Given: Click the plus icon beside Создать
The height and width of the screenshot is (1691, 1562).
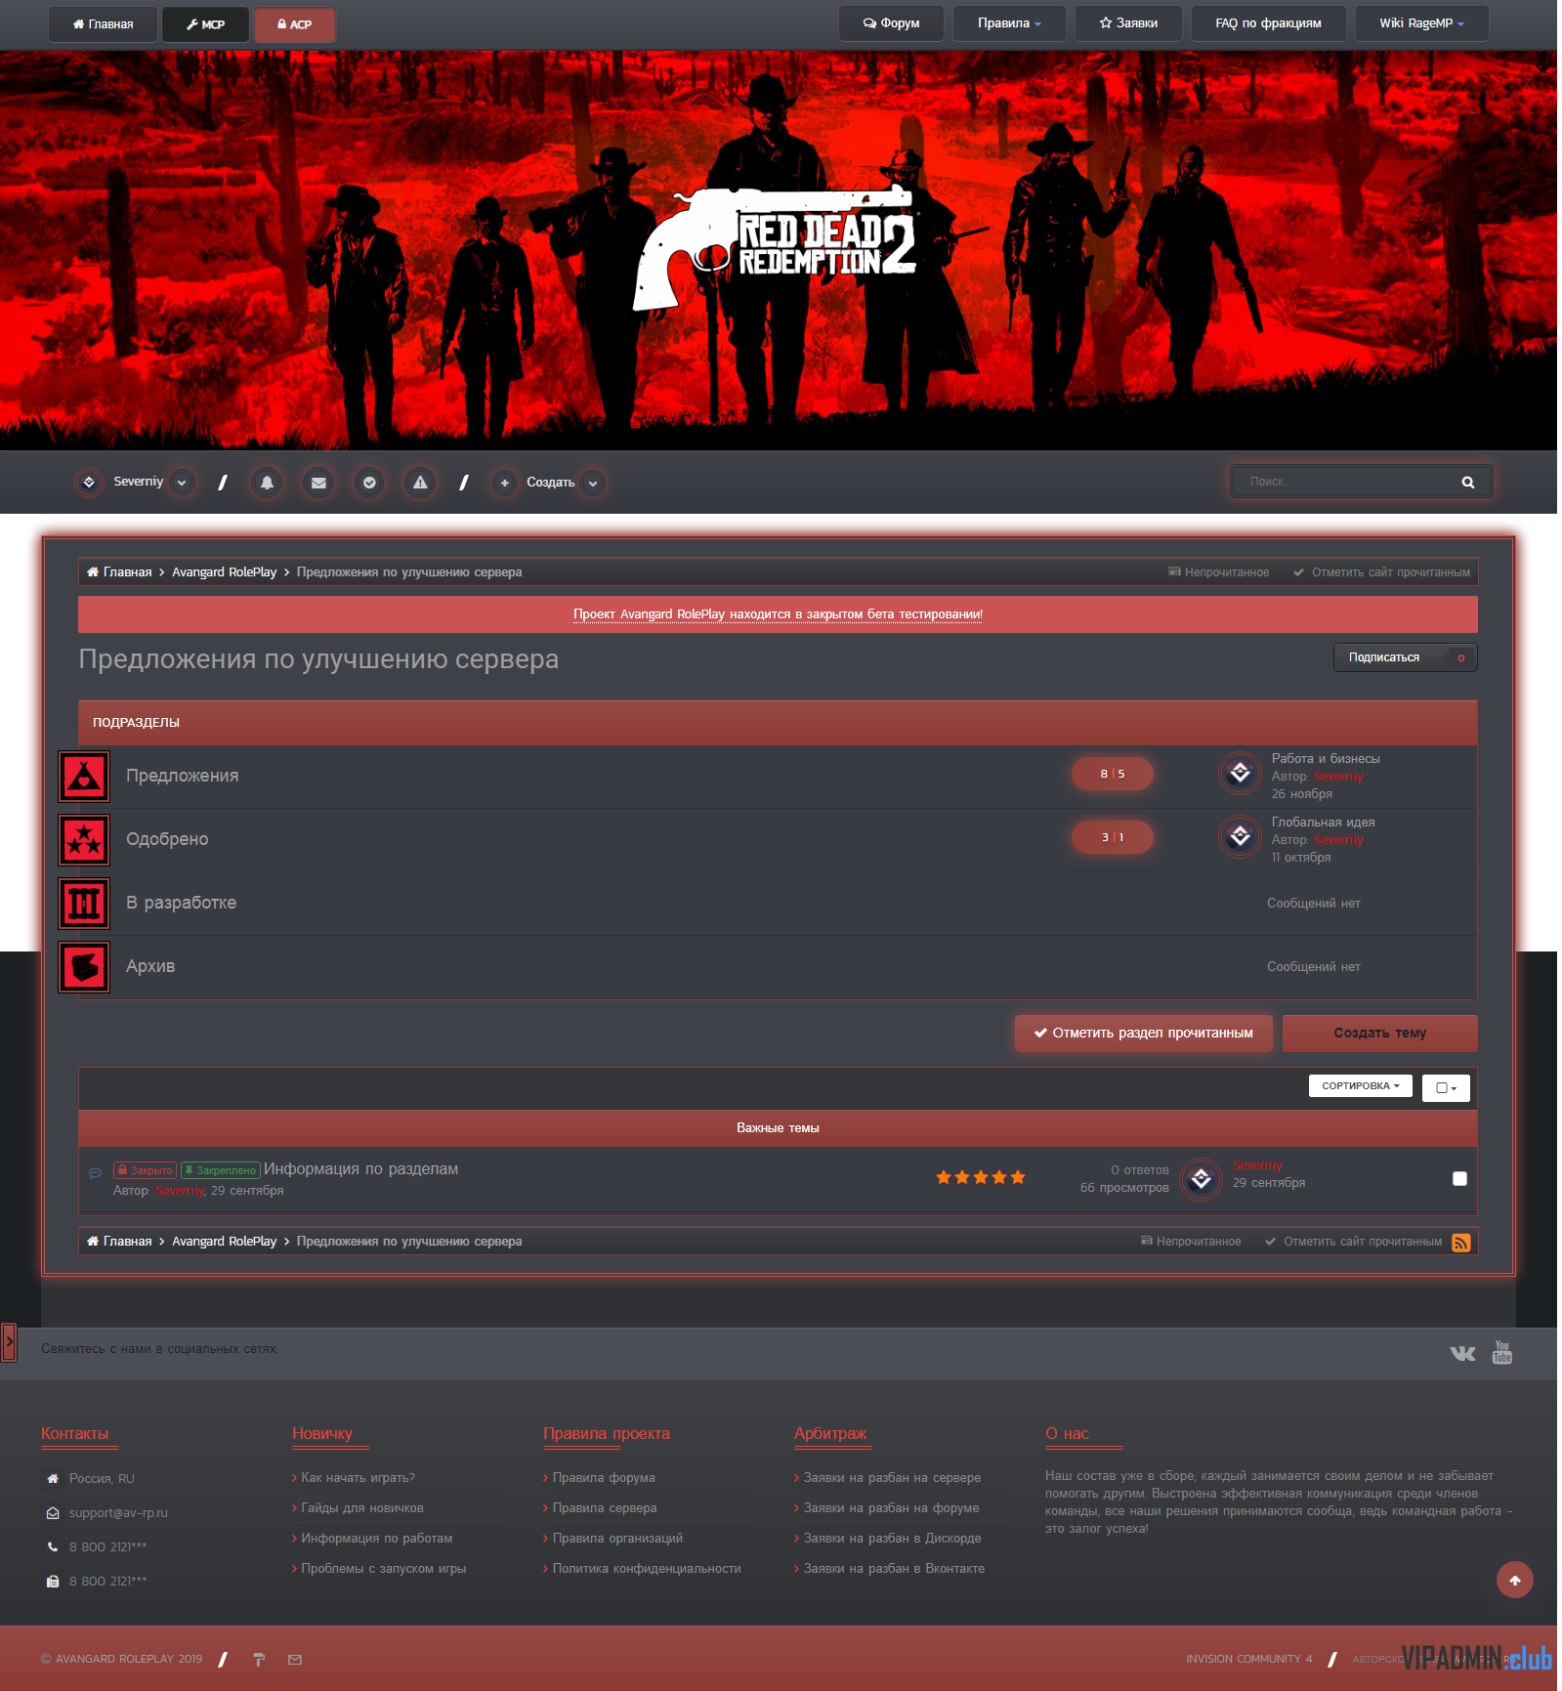Looking at the screenshot, I should click(504, 483).
